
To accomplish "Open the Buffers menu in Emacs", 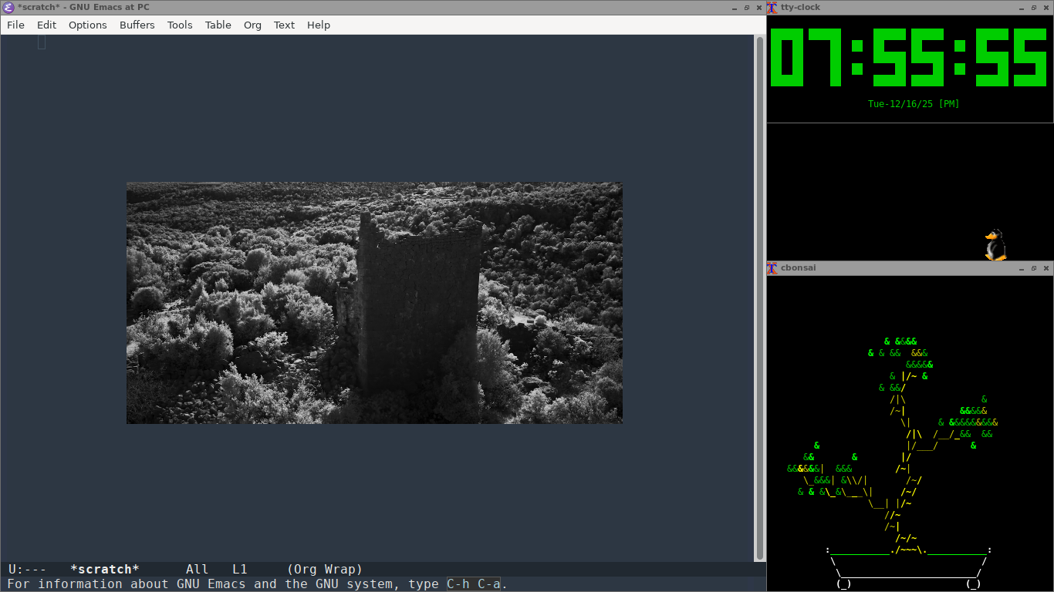I will (137, 25).
